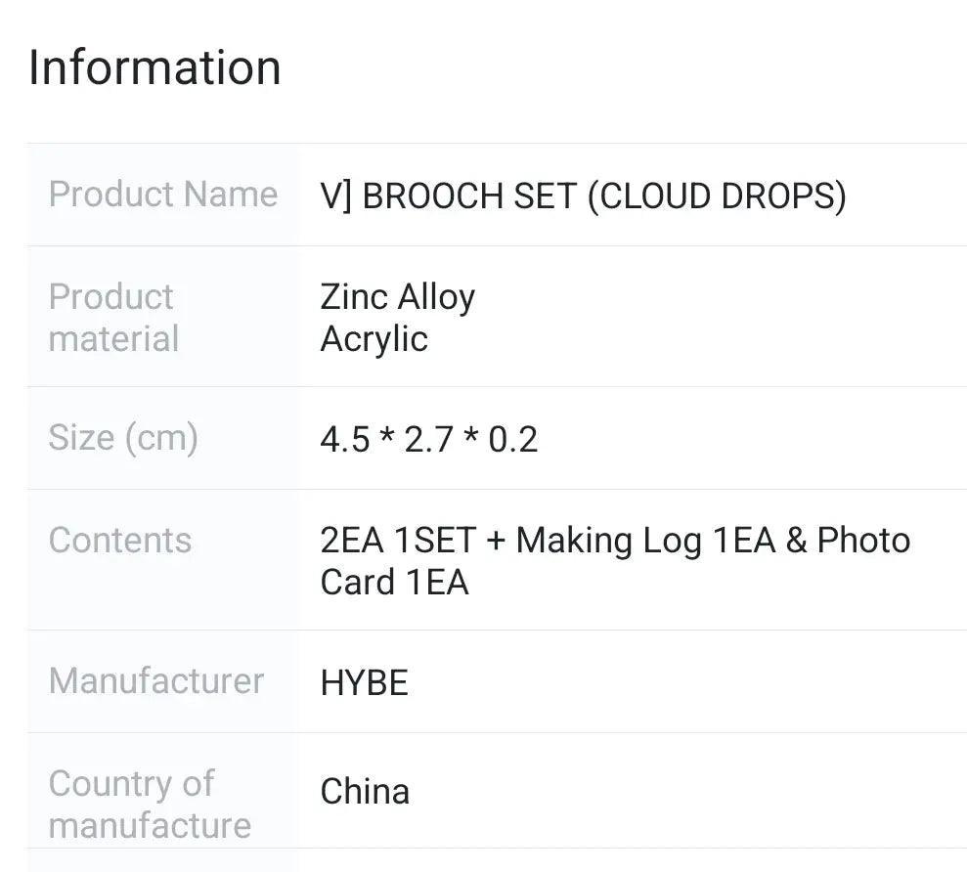The width and height of the screenshot is (967, 872).
Task: Click the 0.2 value in size dimensions
Action: point(513,440)
